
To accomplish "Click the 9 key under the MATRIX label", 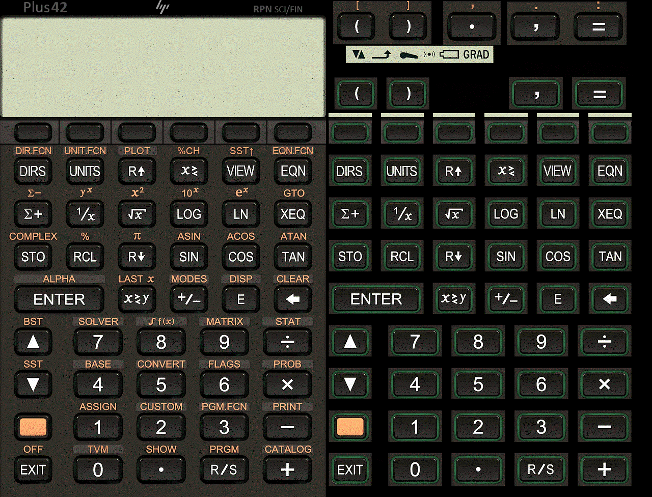I will coord(224,342).
